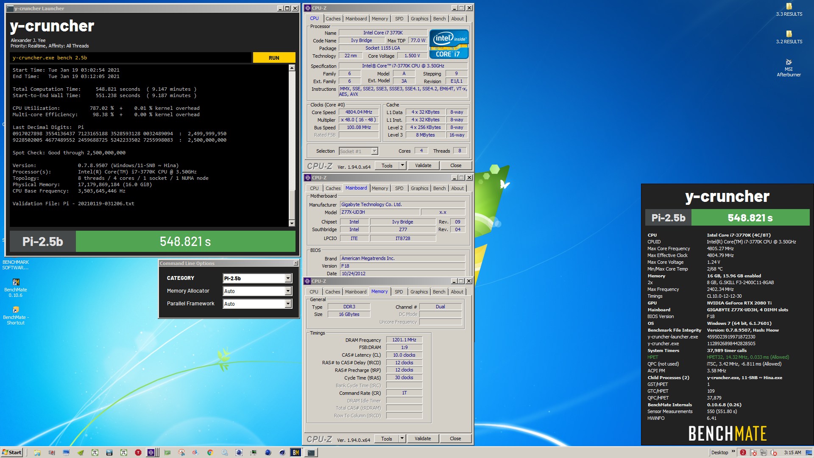Open the 3.2 RESULTS desktop folder
Screen dimensions: 814x458
click(x=789, y=37)
